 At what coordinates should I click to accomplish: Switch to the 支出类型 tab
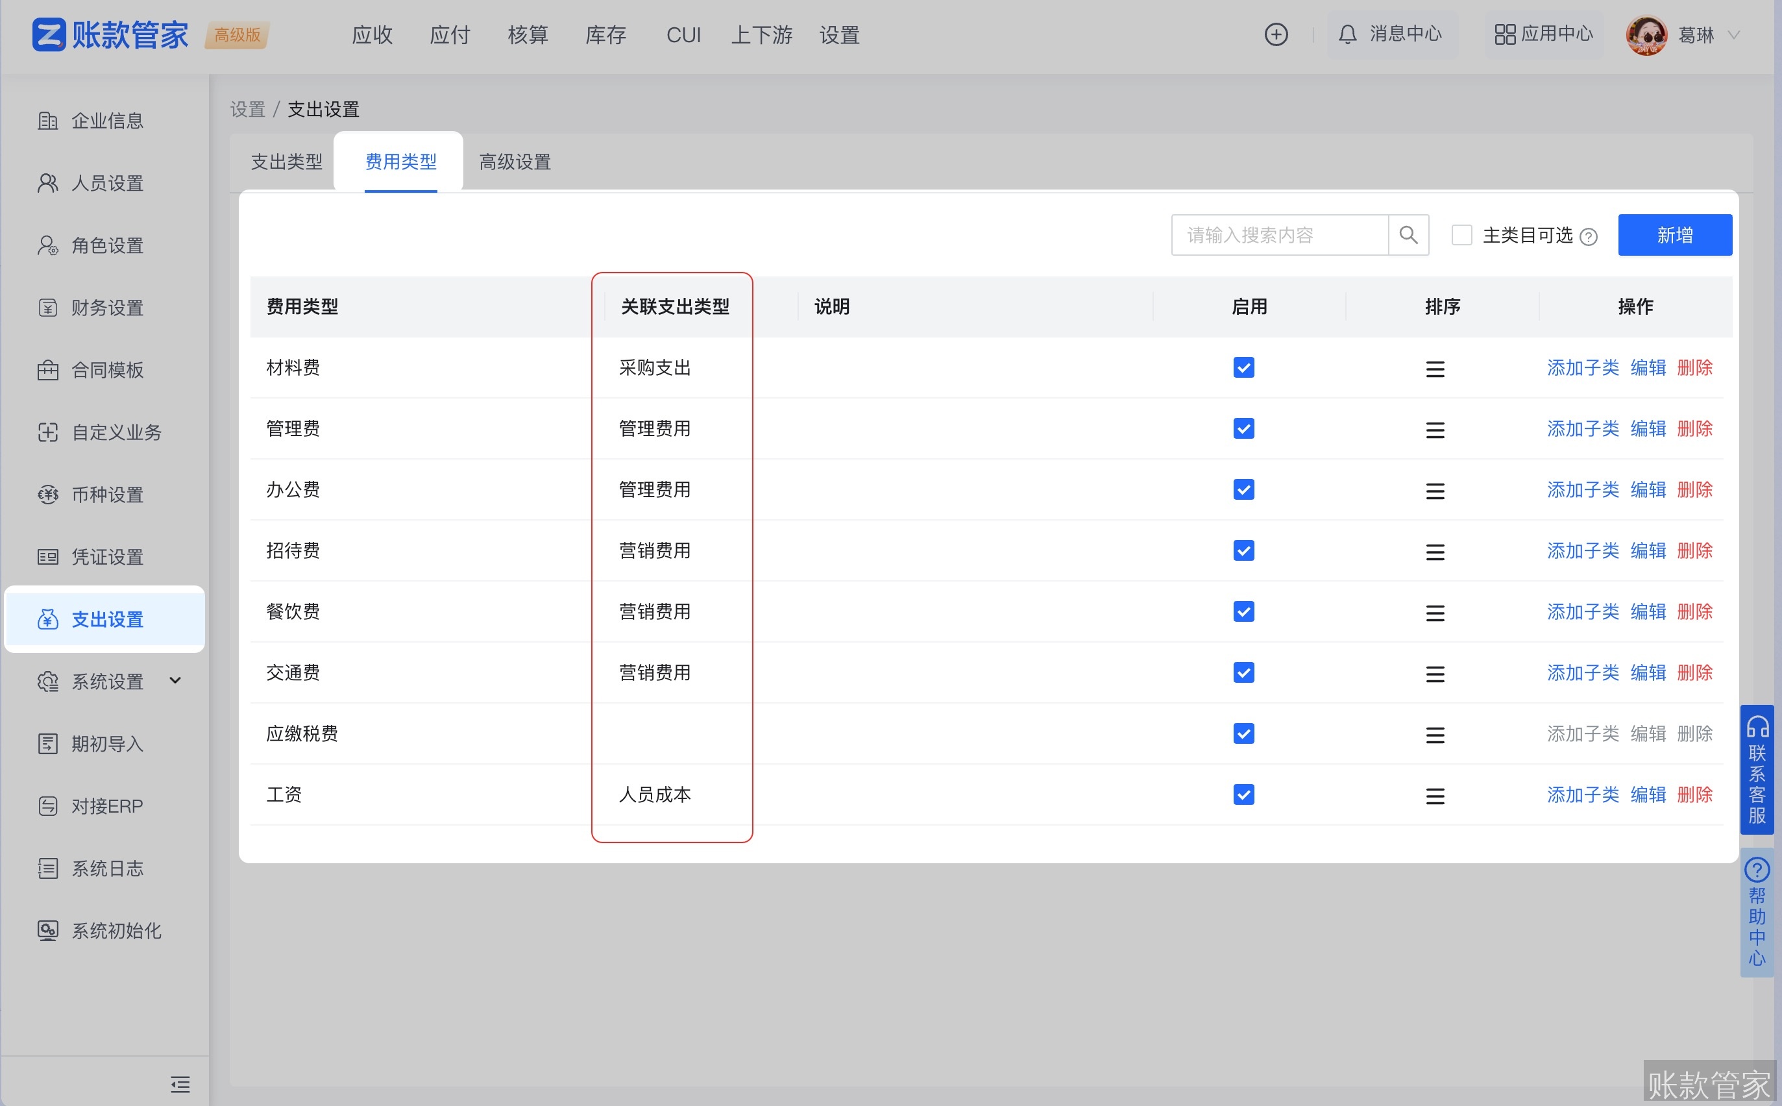pyautogui.click(x=286, y=162)
